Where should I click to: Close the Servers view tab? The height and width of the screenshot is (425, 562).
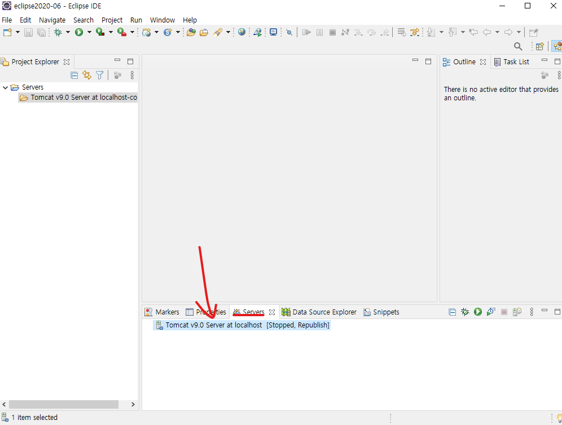(272, 312)
